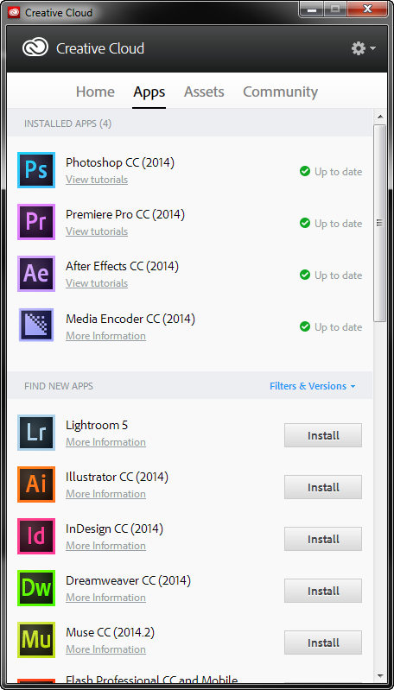Go to the Community tab
The image size is (394, 690).
[281, 92]
